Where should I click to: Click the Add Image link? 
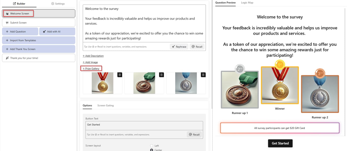(90, 62)
